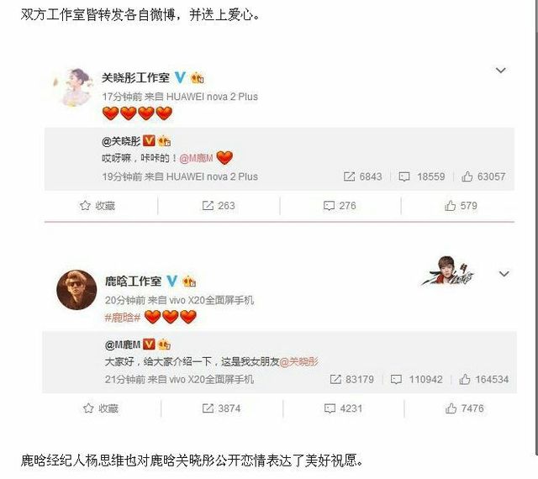
Task: Like the post with 579 likes
Action: 461,206
